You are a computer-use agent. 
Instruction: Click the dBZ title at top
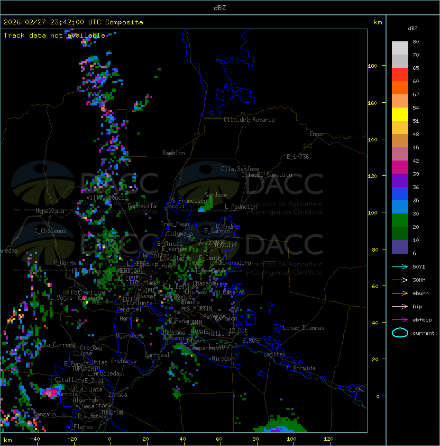click(220, 7)
